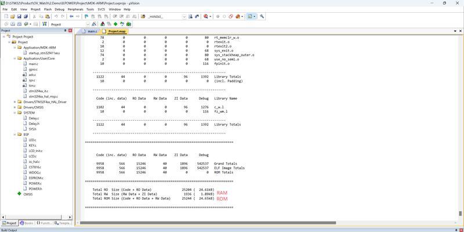Viewport: 464px width, 232px height.
Task: Click the Build target icon
Action: click(x=13, y=24)
